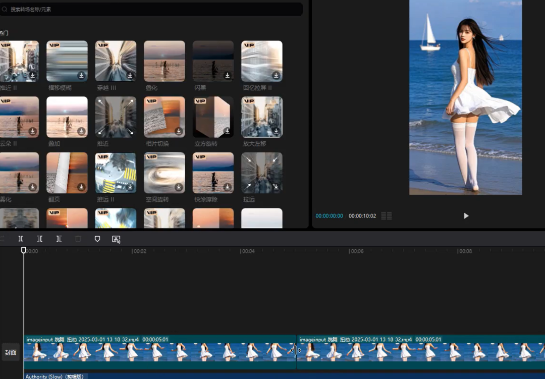Viewport: 545px width, 379px height.
Task: Play the preview video
Action: tap(466, 216)
